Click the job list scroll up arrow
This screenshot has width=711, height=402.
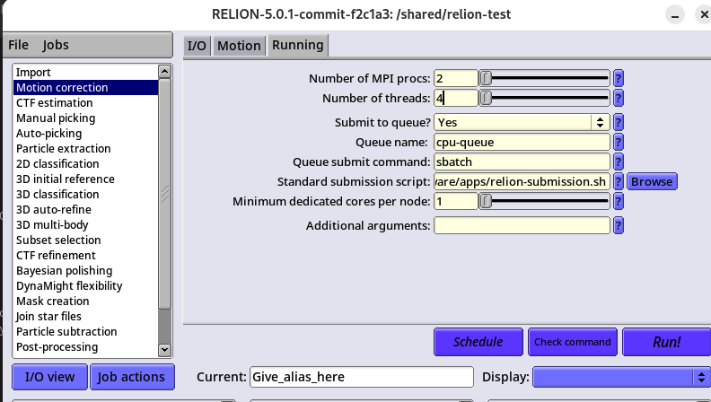(x=164, y=71)
